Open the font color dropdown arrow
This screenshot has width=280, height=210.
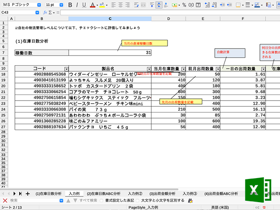[x=97, y=5]
